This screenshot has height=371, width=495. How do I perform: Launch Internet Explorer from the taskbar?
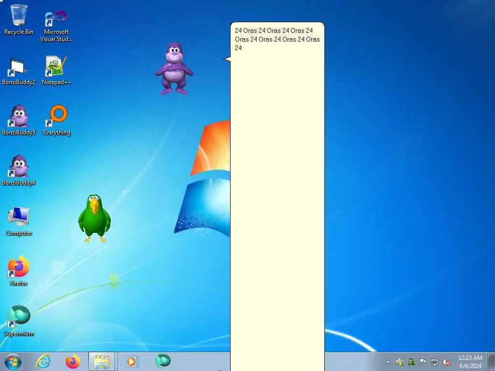[x=43, y=361]
